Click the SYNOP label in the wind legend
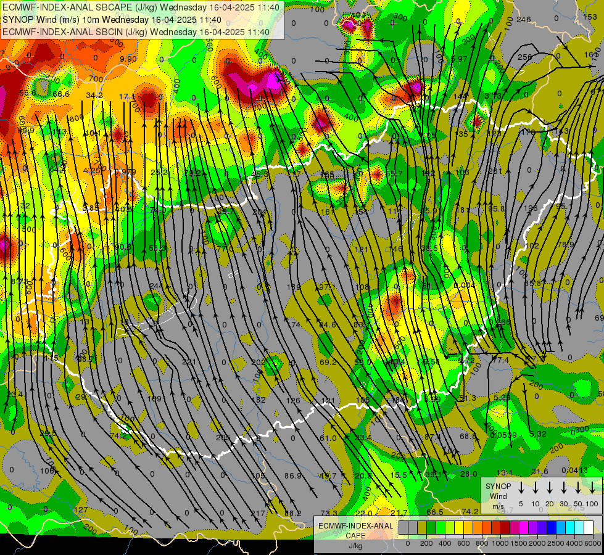 coord(499,486)
